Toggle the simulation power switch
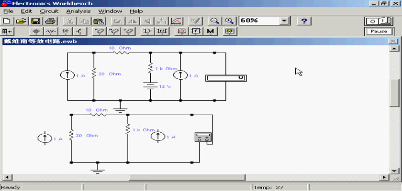 379,21
